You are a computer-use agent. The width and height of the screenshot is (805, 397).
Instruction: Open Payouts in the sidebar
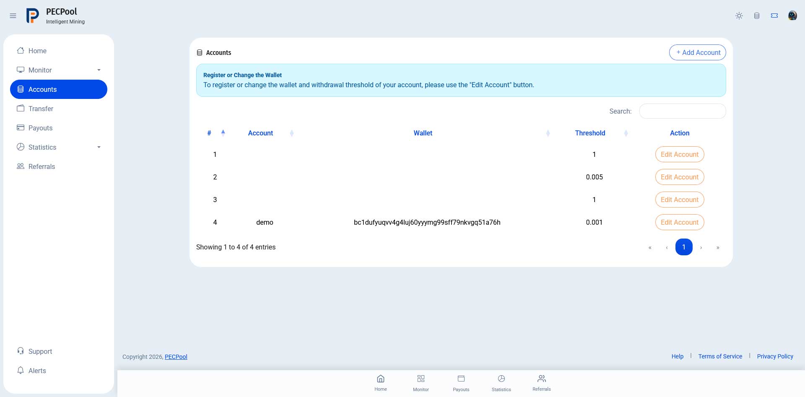(59, 128)
